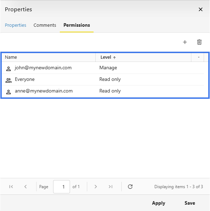Click the Save button

pyautogui.click(x=190, y=203)
